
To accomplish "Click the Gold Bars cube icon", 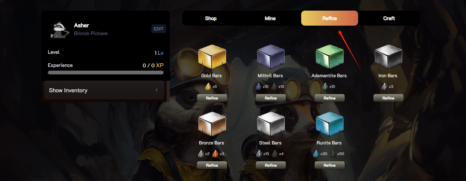I will [x=212, y=58].
